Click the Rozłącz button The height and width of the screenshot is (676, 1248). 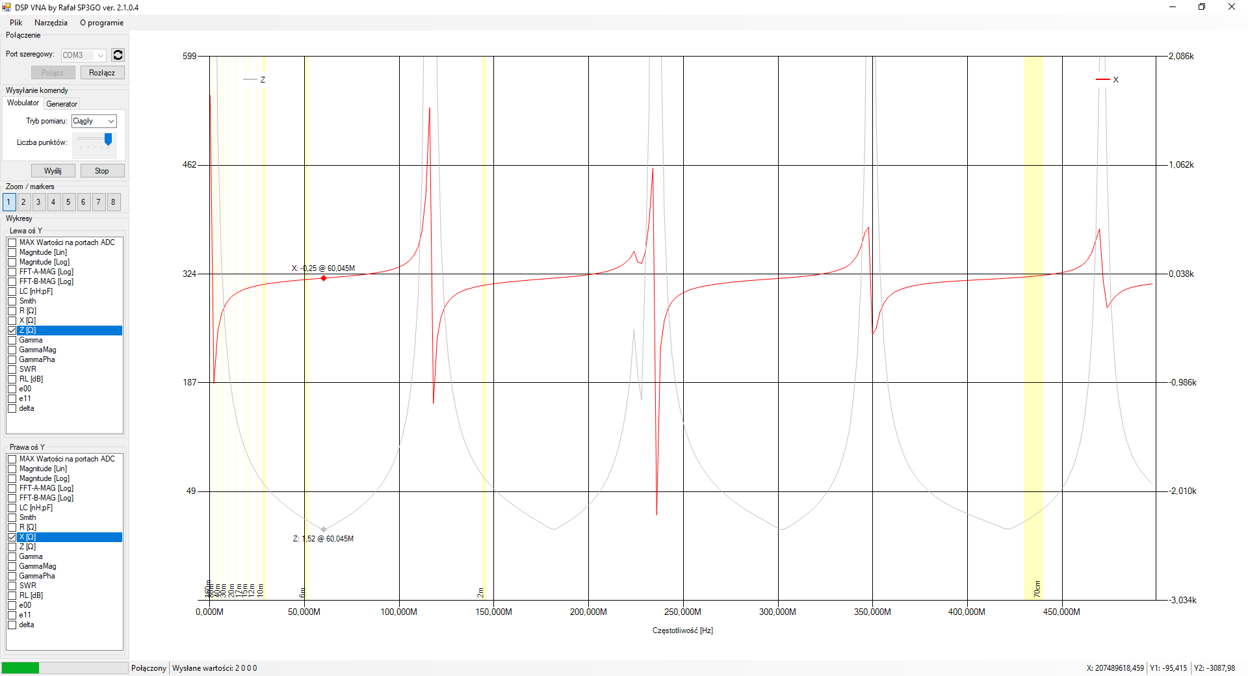102,73
